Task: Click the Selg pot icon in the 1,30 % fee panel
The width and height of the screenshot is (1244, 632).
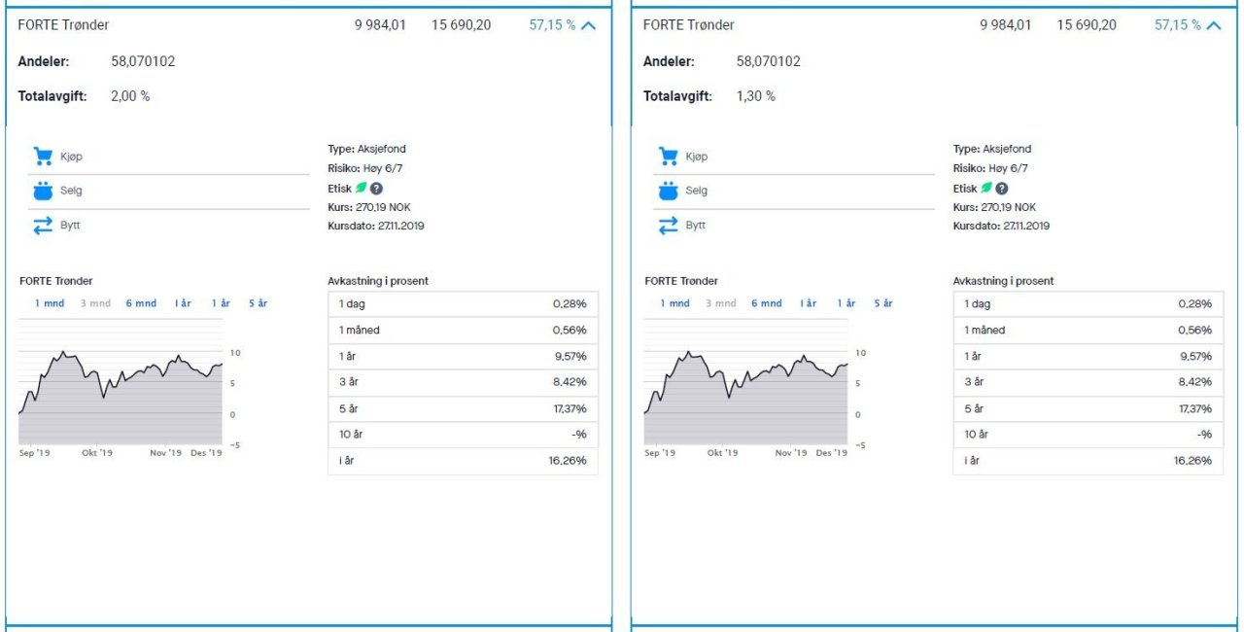Action: tap(668, 191)
